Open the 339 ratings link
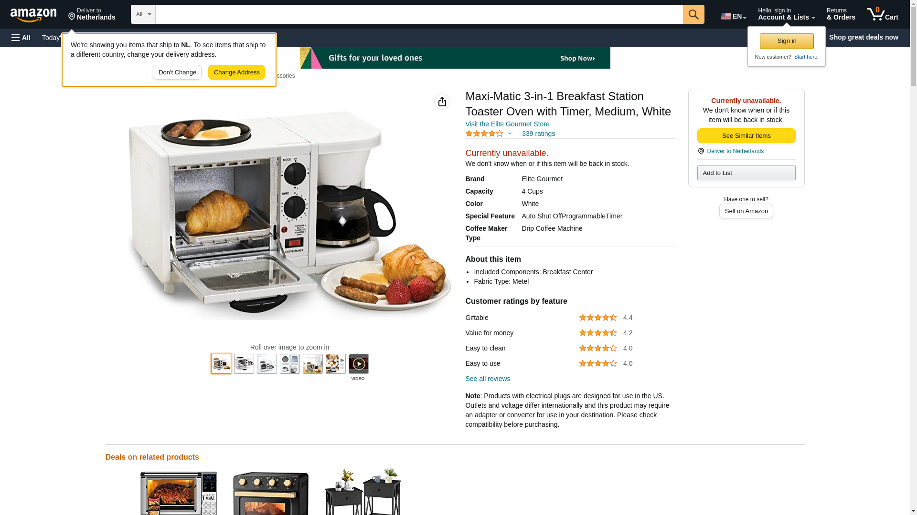Screen dimensions: 917x515 point(538,134)
